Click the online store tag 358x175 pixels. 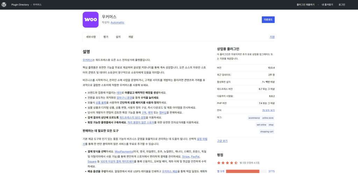(x=268, y=118)
